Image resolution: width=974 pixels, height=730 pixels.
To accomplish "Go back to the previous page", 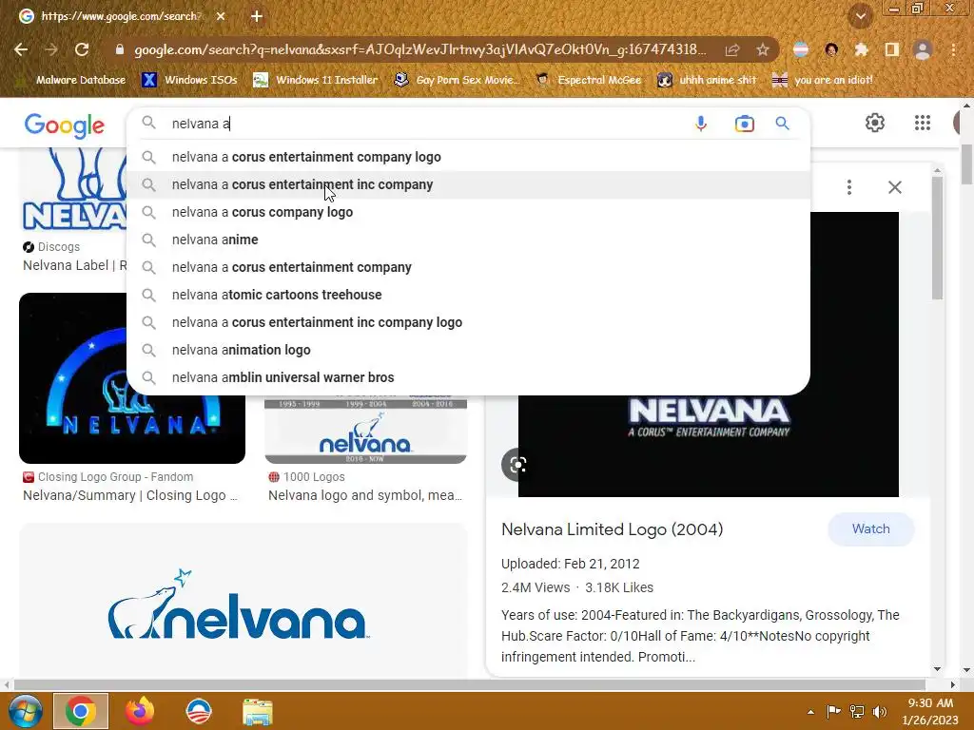I will pos(21,49).
